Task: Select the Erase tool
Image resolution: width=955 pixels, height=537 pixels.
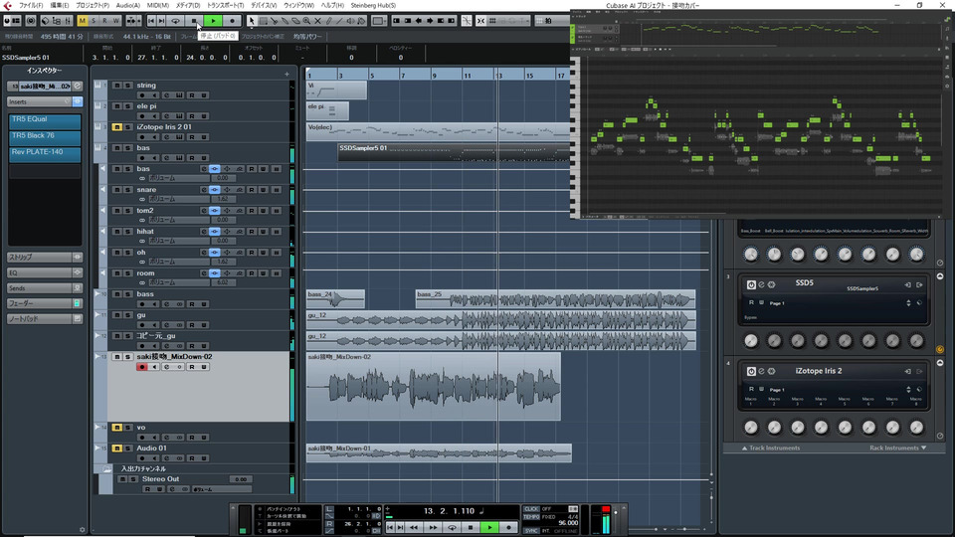Action: [295, 21]
